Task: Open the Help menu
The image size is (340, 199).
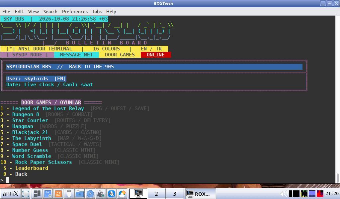Action: (x=111, y=12)
